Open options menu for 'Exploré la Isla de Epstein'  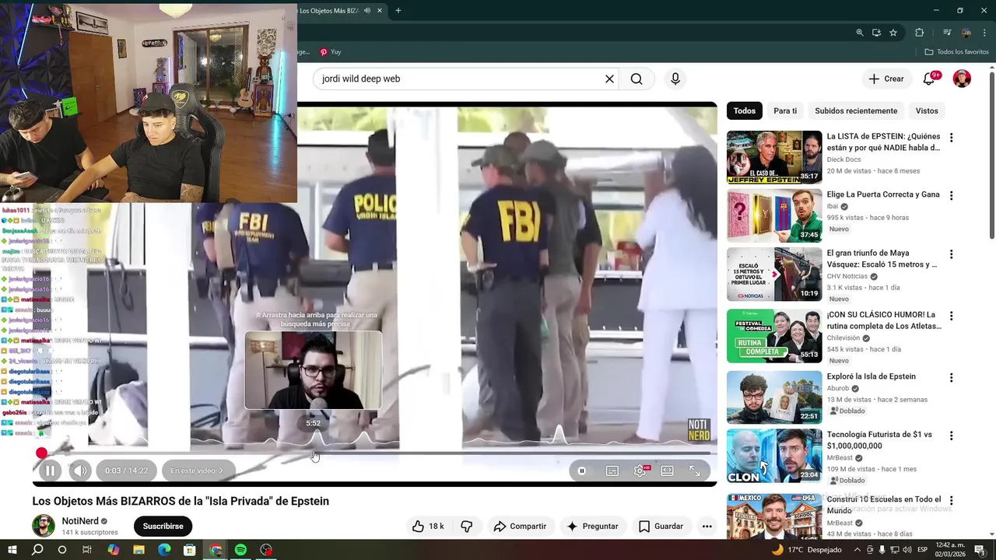(x=951, y=378)
